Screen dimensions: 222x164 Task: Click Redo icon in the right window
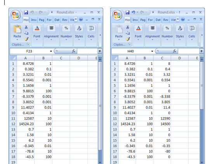[142, 12]
